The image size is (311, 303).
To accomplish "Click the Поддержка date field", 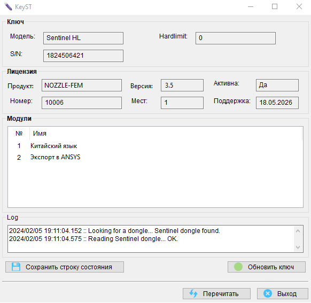I will tap(277, 103).
